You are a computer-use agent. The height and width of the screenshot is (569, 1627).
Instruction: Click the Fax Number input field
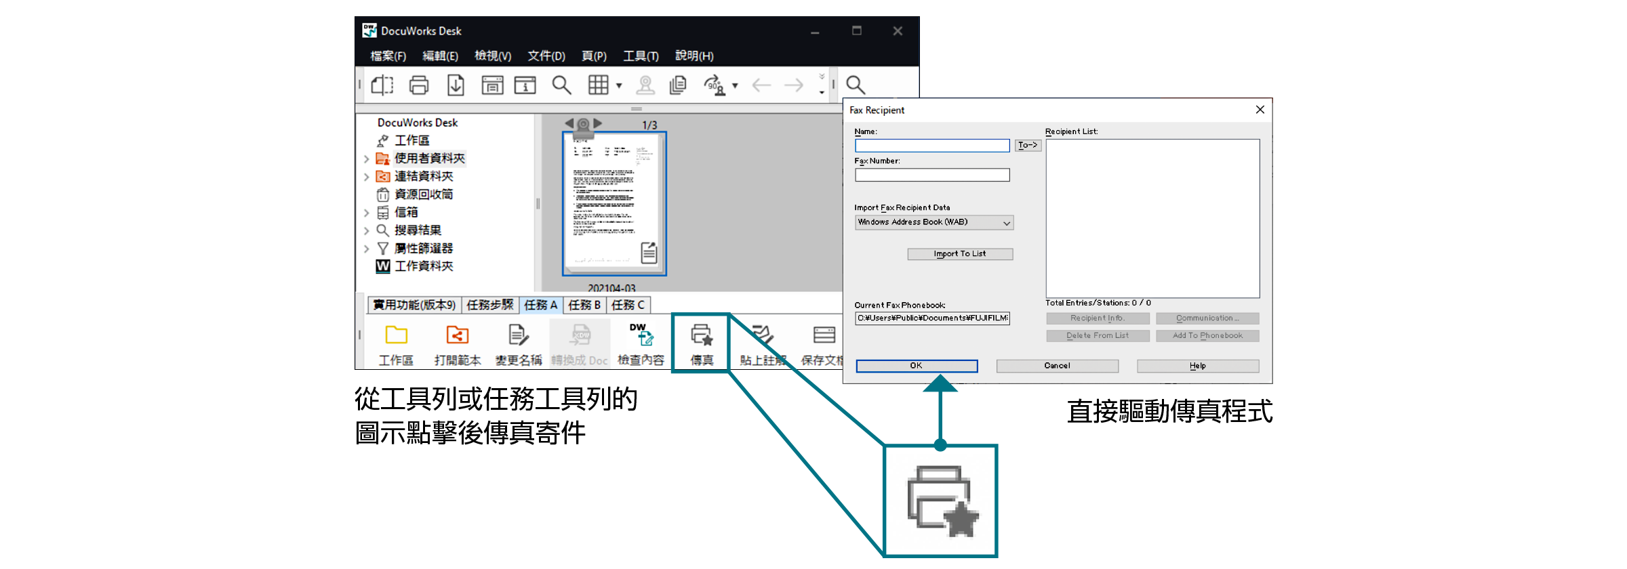click(931, 175)
